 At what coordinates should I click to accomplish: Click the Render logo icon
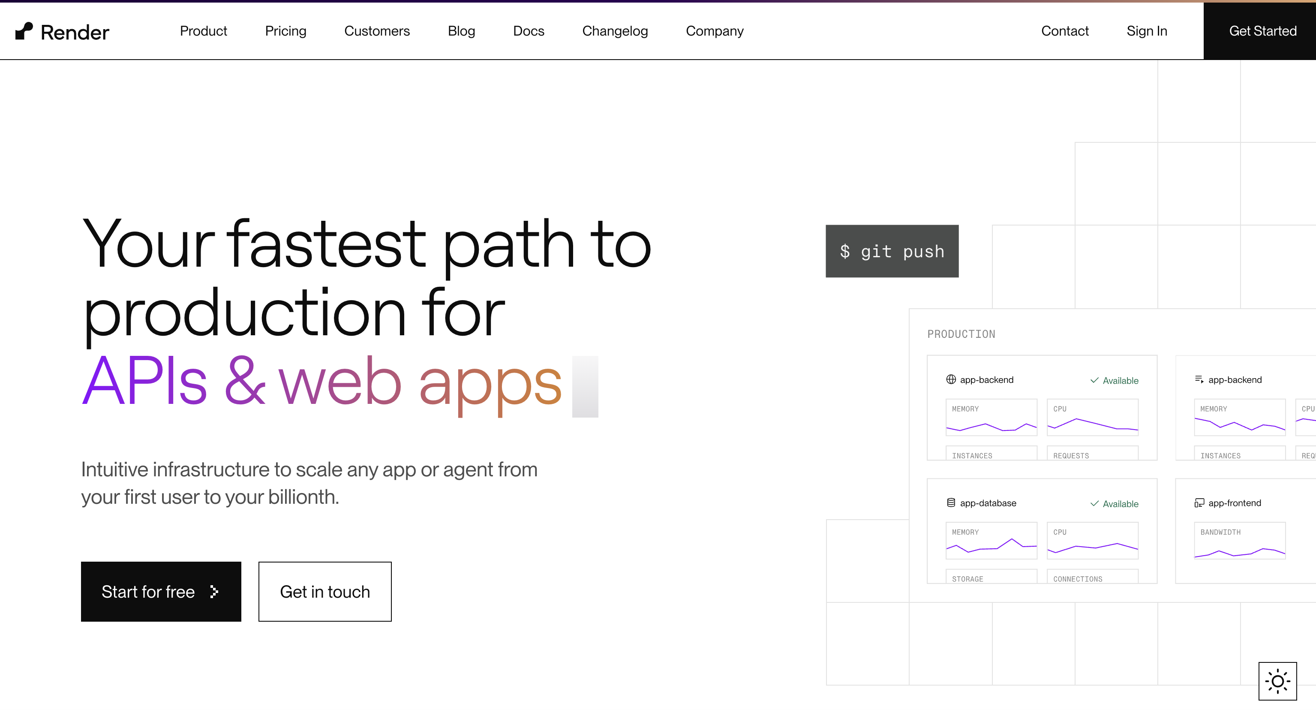[24, 31]
